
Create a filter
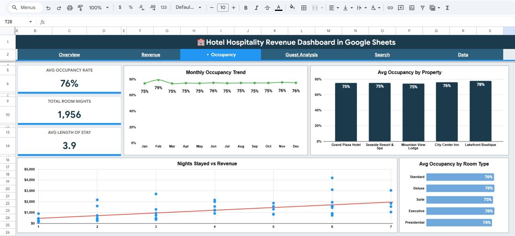[422, 7]
